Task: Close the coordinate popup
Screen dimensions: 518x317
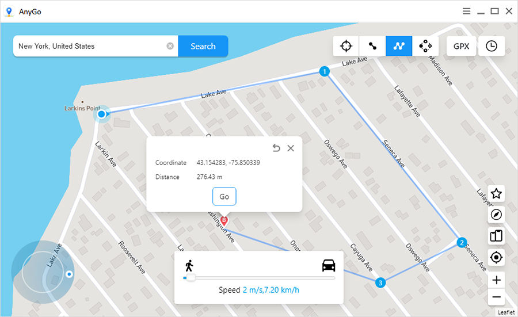Action: [291, 148]
